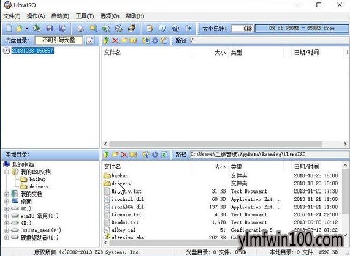The height and width of the screenshot is (256, 350).
Task: Create new folder in local pane toolbar
Action: click(115, 155)
